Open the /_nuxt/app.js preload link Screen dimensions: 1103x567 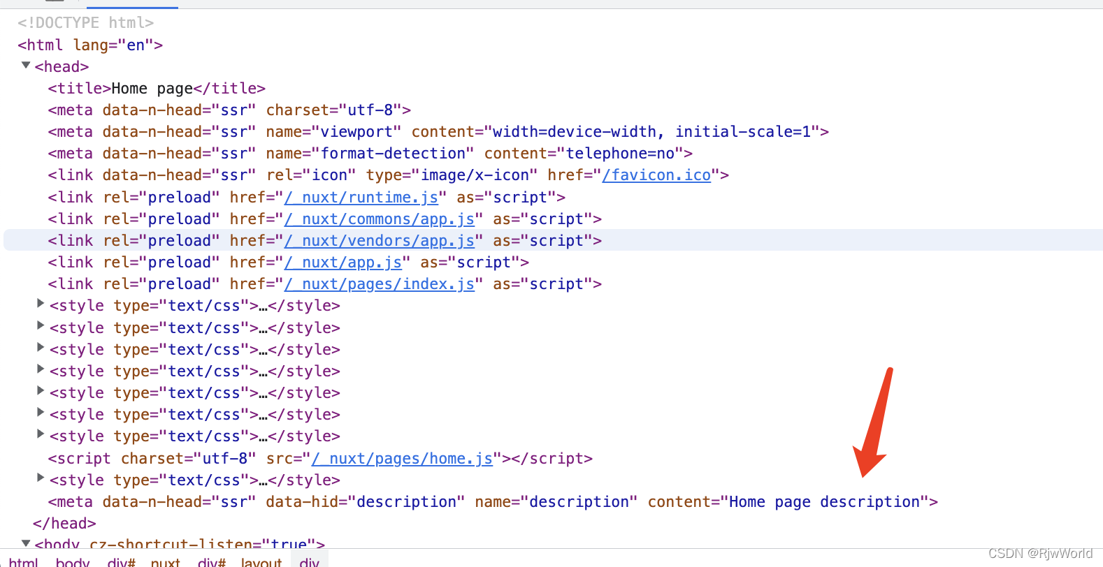343,263
